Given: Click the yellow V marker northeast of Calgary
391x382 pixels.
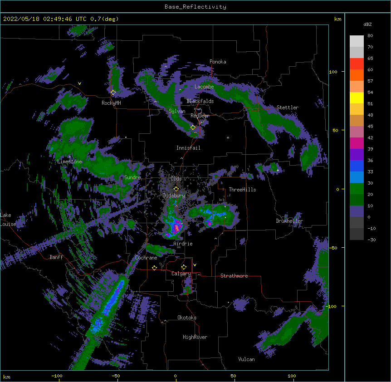Looking at the screenshot, I should (x=195, y=265).
